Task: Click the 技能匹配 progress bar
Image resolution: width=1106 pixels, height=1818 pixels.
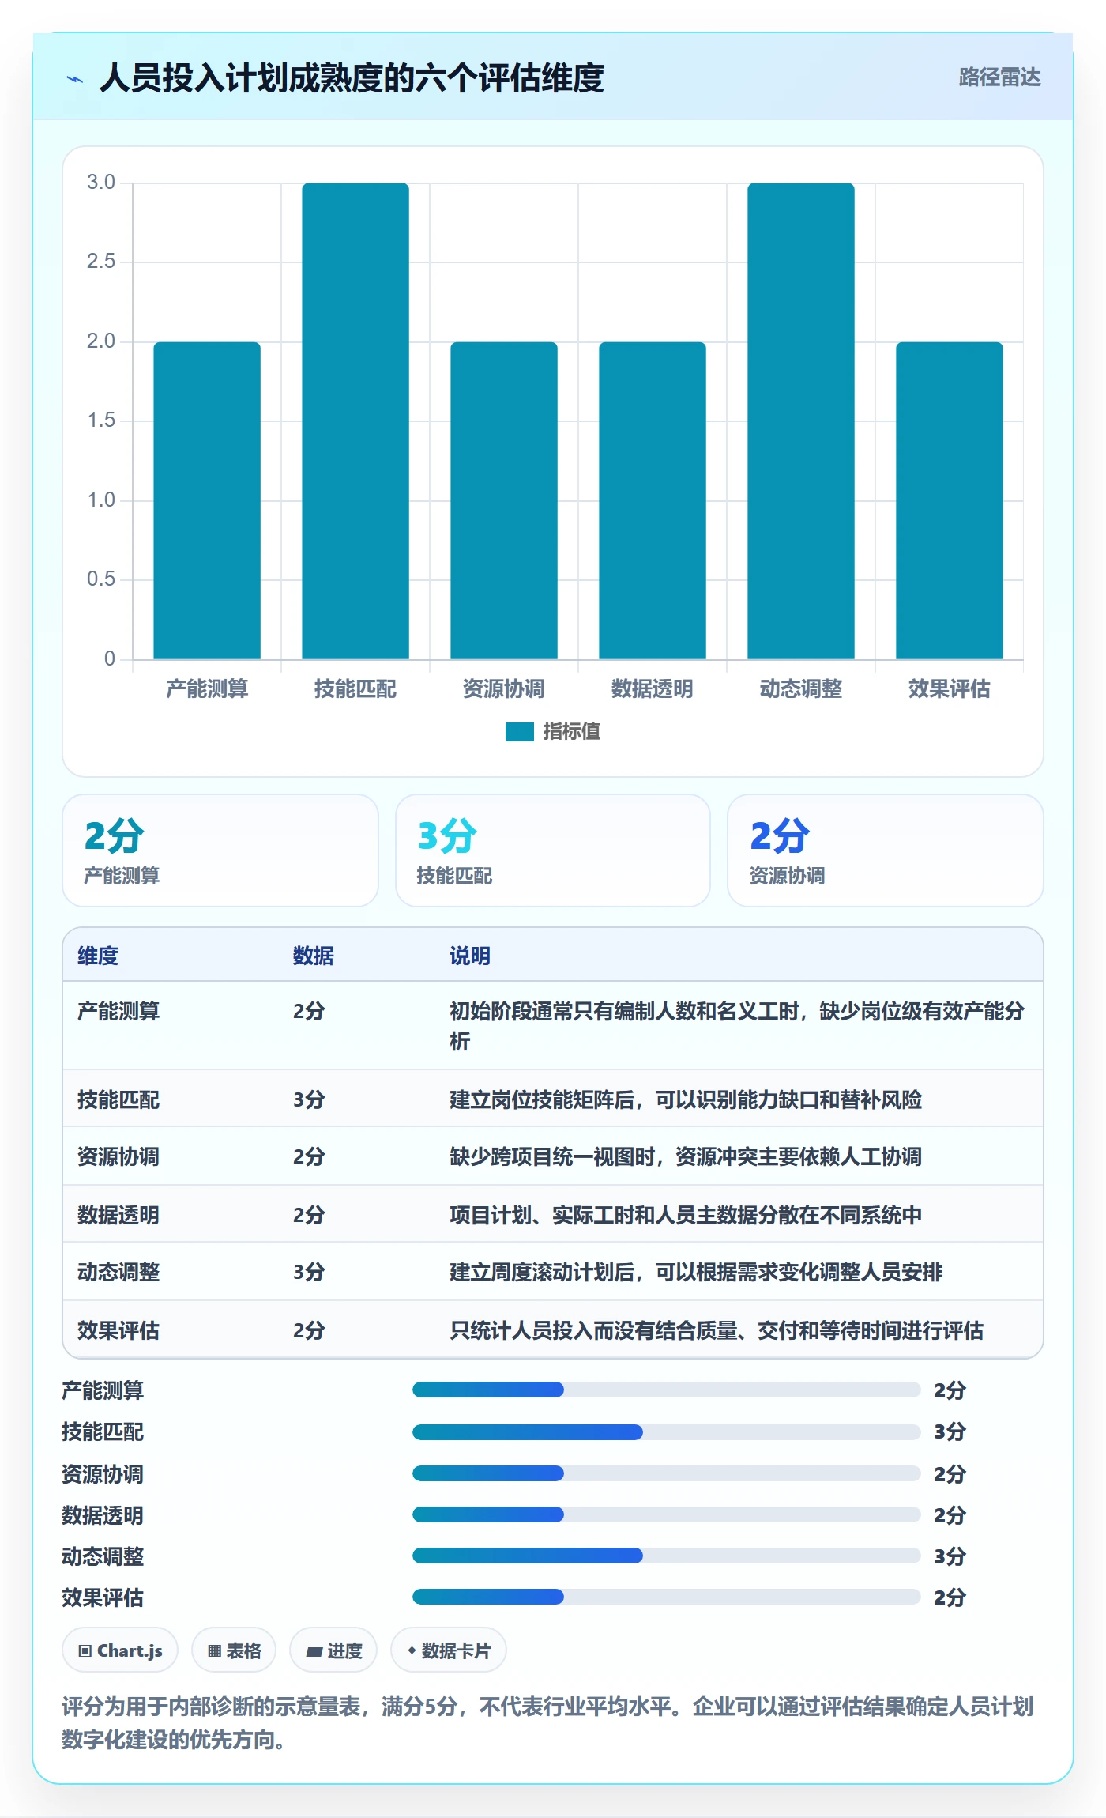Action: click(666, 1431)
